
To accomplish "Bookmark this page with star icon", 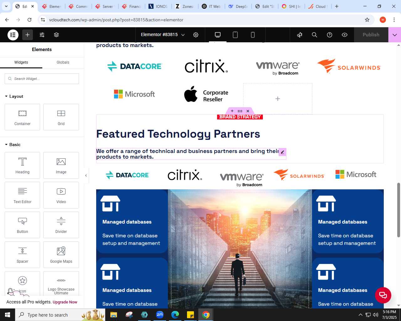I will coord(367,20).
